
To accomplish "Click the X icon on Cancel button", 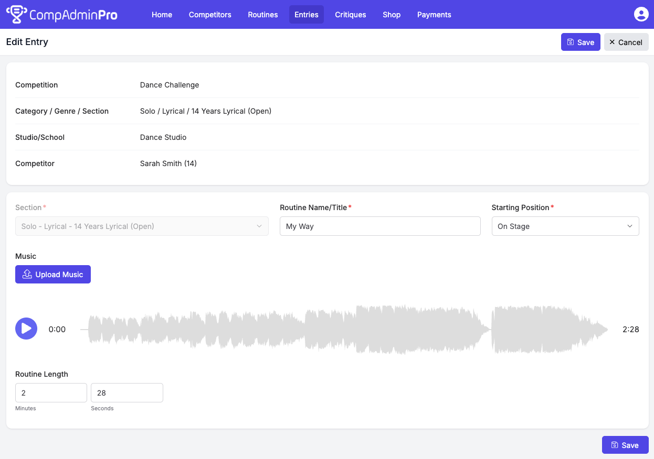I will 612,42.
